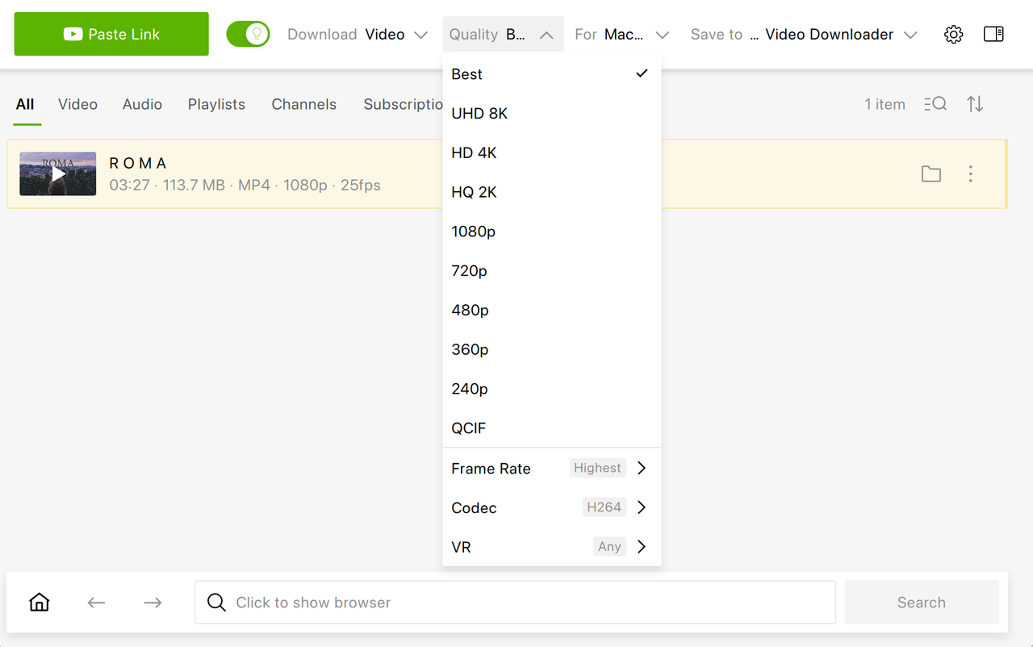1033x647 pixels.
Task: Go to browser home icon
Action: 39,603
